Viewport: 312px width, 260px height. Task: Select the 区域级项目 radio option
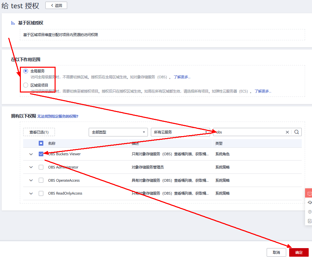click(26, 85)
